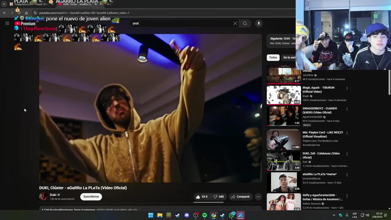The width and height of the screenshot is (391, 220).
Task: Open more options for TIBURON video
Action: tap(347, 88)
